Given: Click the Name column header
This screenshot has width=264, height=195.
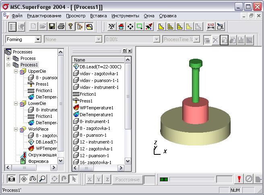Looking at the screenshot, I should (x=99, y=60).
